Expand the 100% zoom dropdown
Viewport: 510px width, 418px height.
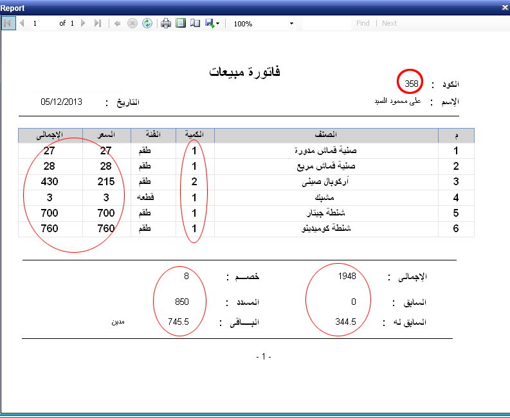tap(291, 23)
